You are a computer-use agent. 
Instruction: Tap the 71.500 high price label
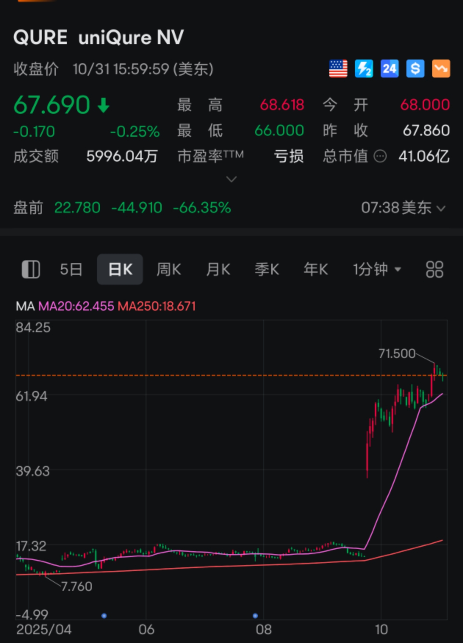[x=397, y=353]
